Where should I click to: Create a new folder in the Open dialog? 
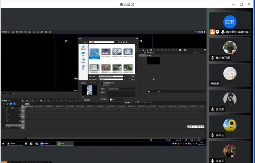click(x=124, y=42)
